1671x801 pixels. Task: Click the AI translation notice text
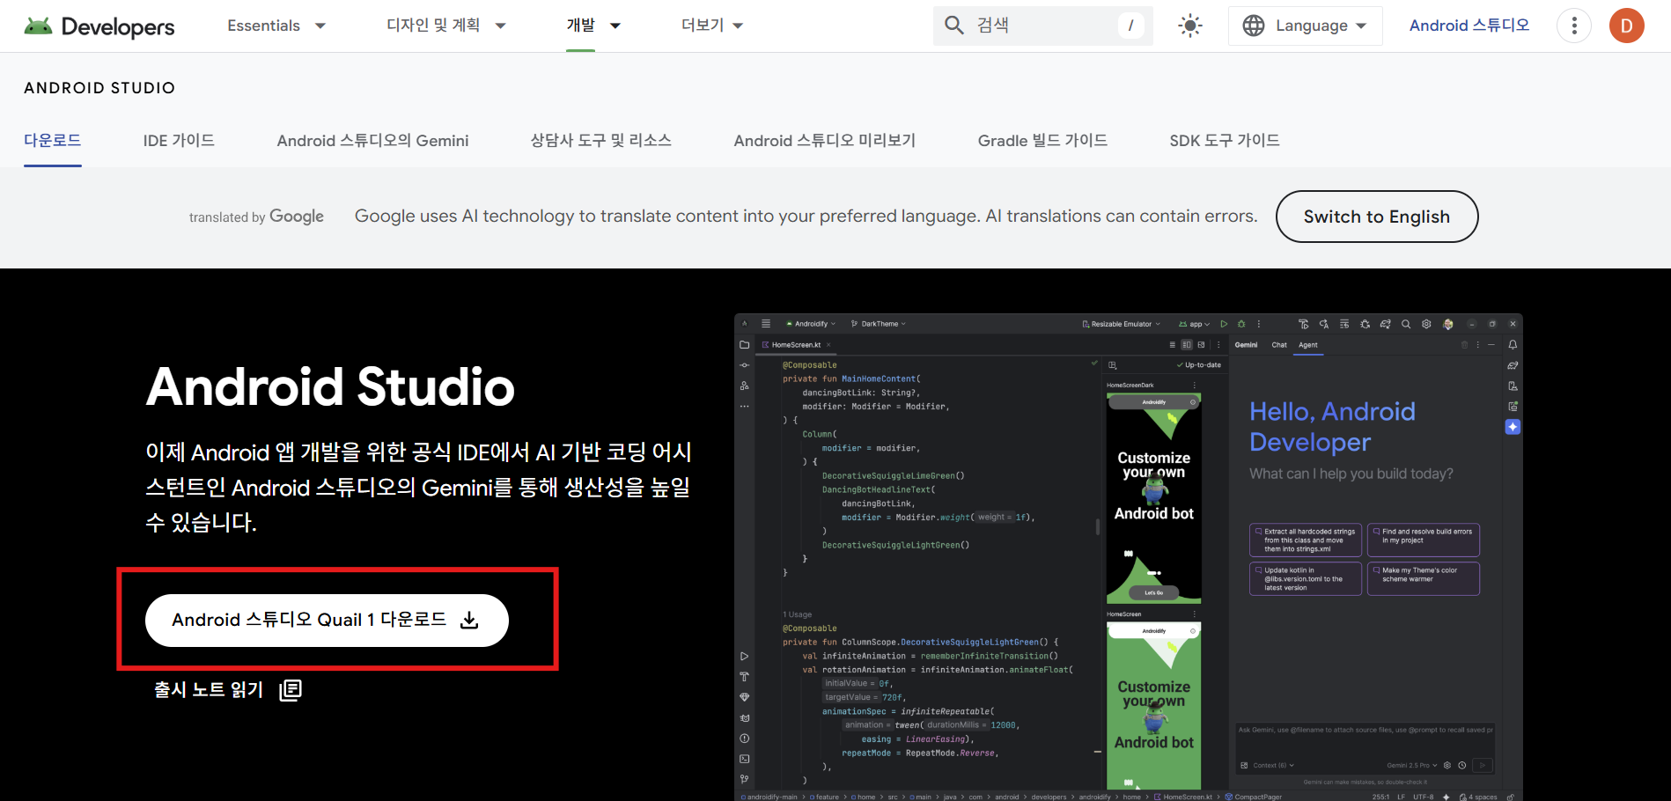(806, 217)
